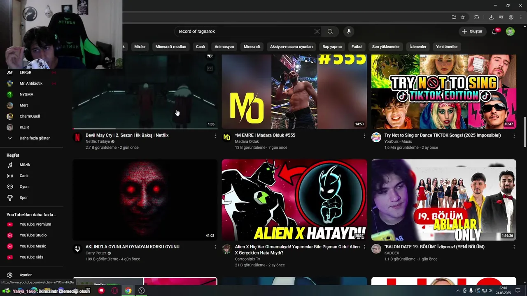This screenshot has width=527, height=296.
Task: Open KADOEX channel avatar
Action: pyautogui.click(x=376, y=249)
